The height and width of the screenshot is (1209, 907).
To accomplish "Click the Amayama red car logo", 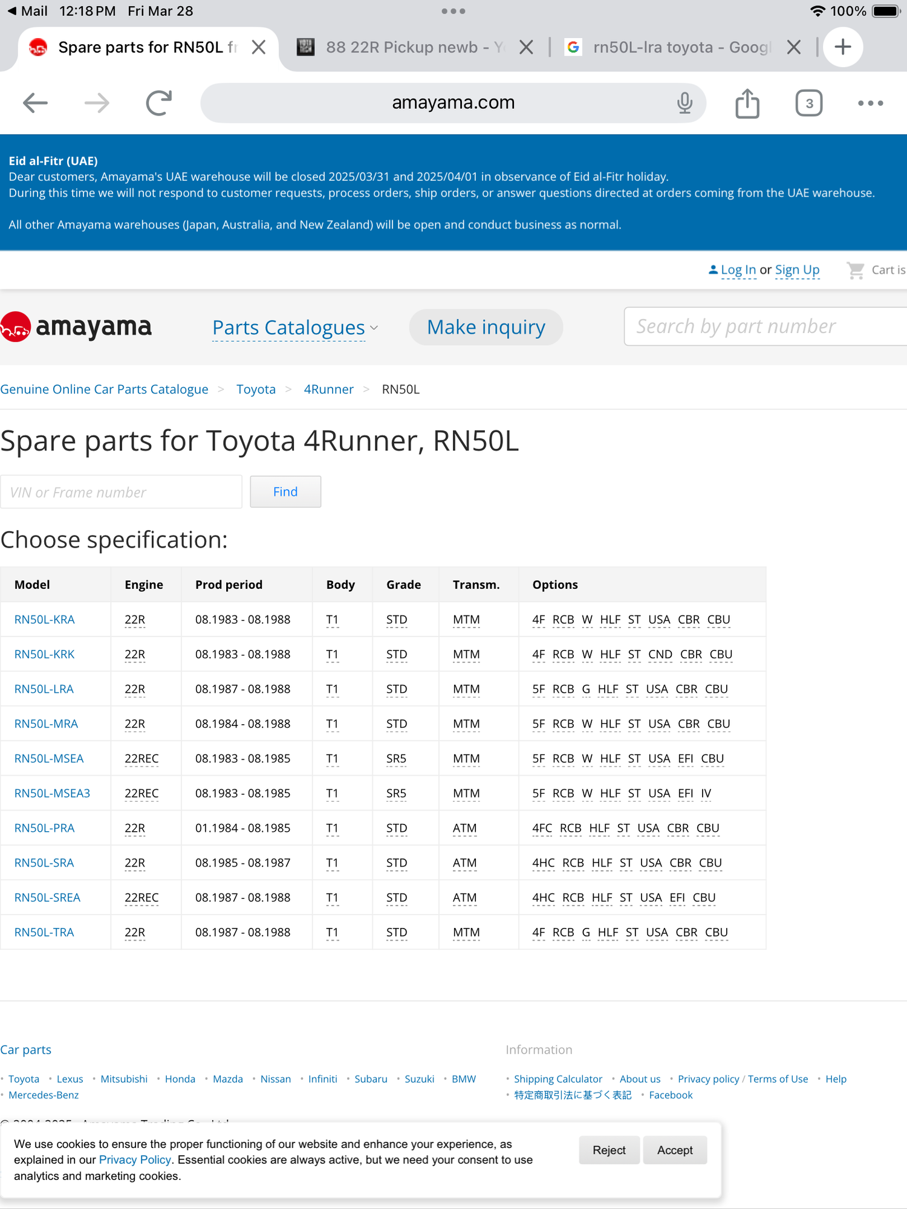I will (16, 327).
